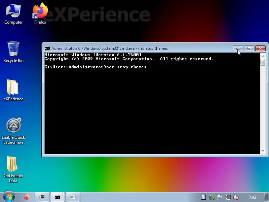The width and height of the screenshot is (269, 202).
Task: Click the first system tray icon
Action: pos(204,197)
